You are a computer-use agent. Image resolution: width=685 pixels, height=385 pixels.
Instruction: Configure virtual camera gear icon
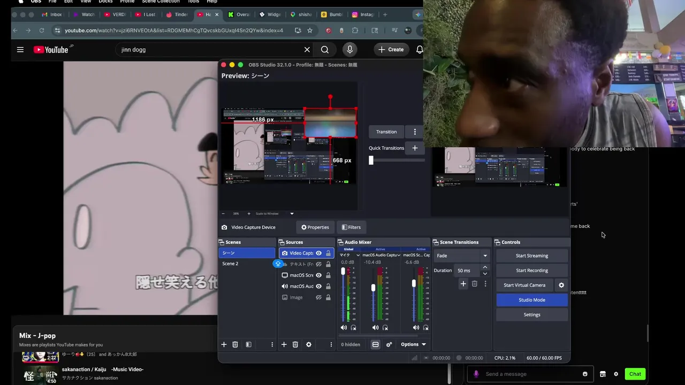pos(561,285)
